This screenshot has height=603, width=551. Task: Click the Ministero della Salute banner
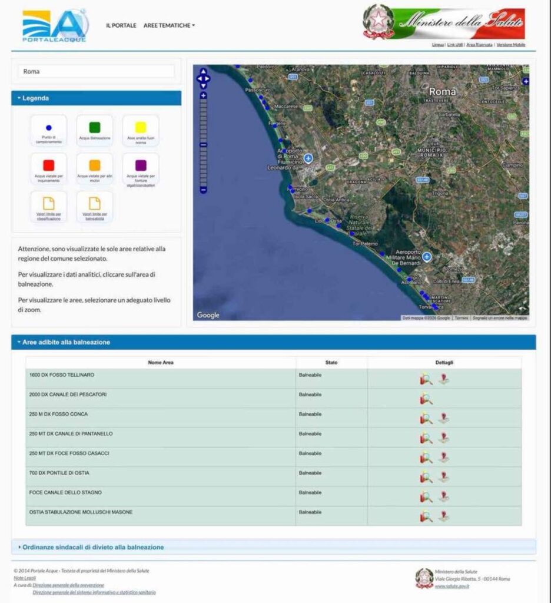[x=444, y=22]
